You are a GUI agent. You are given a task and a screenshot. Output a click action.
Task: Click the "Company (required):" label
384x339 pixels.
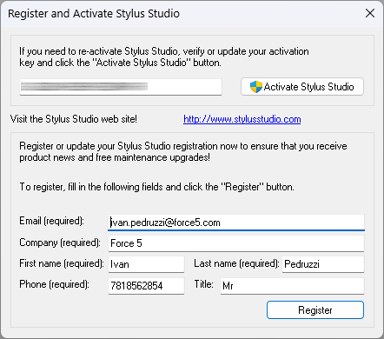tap(60, 243)
